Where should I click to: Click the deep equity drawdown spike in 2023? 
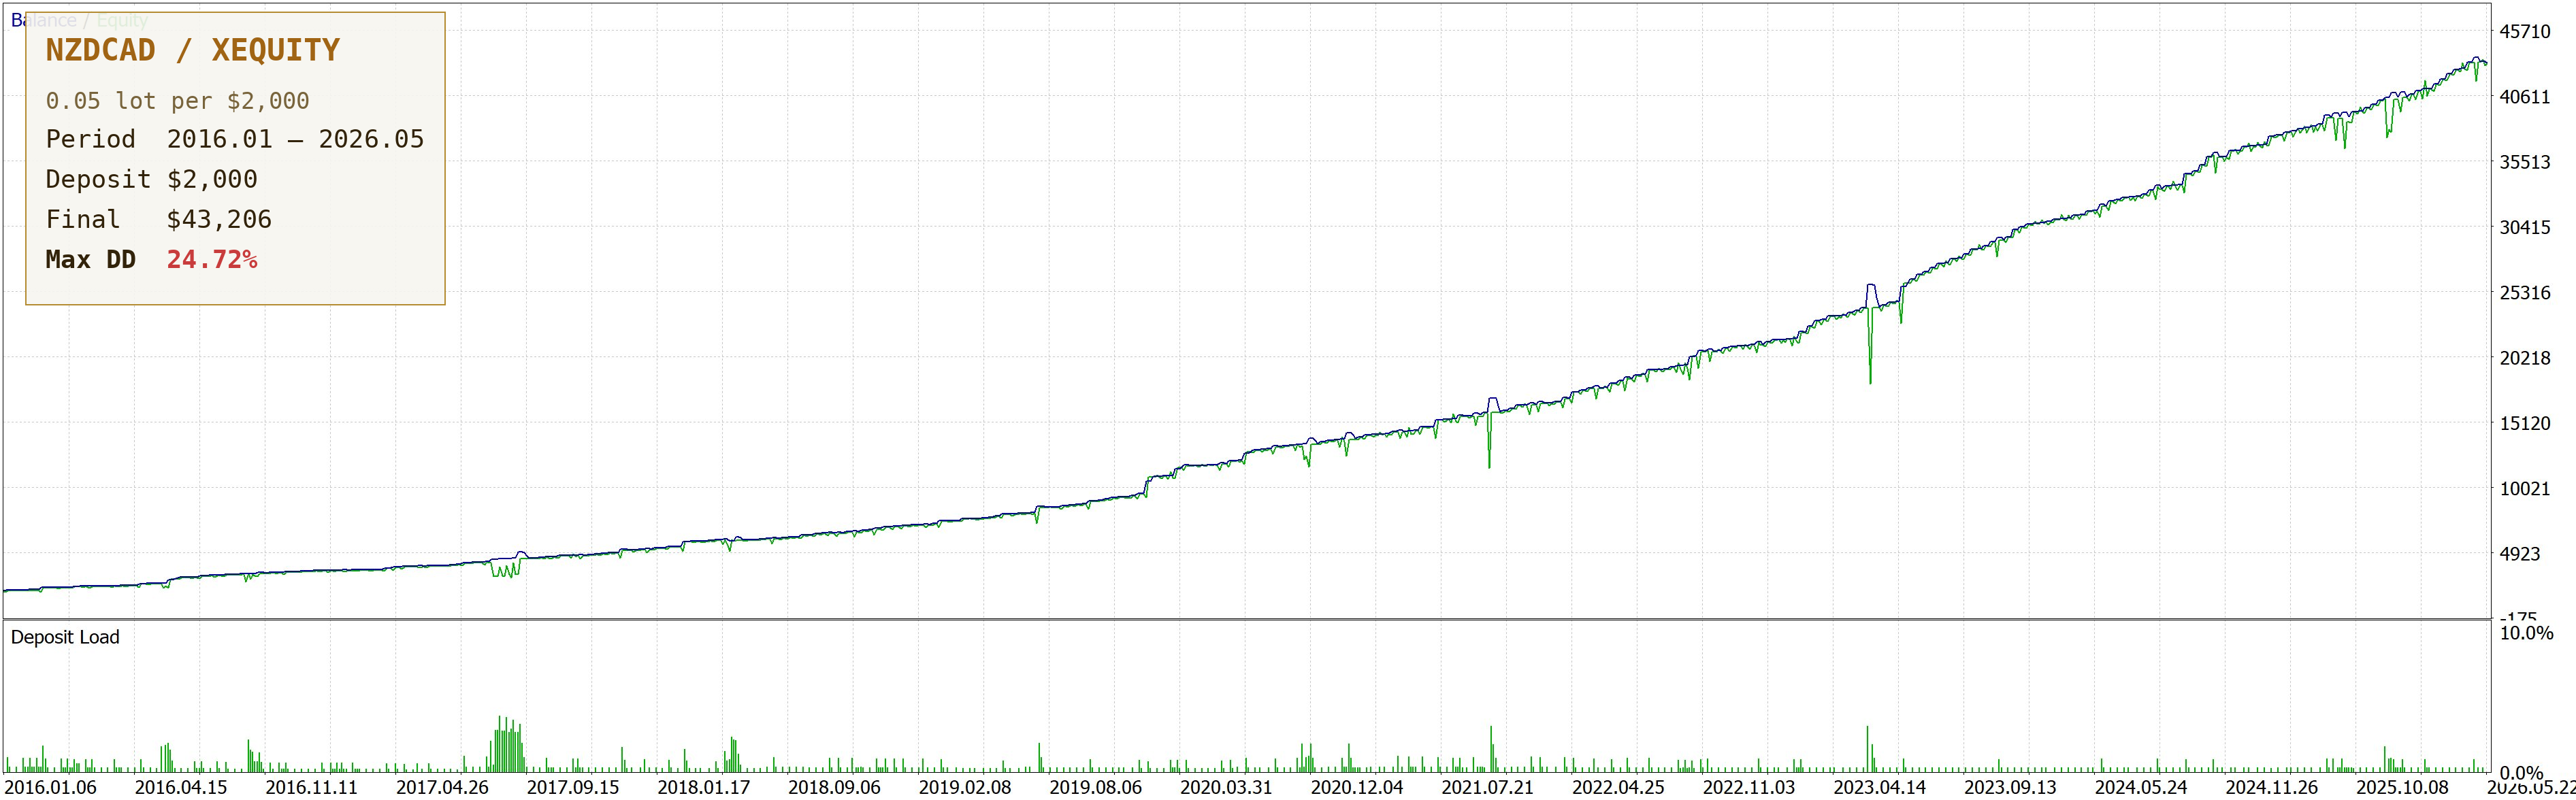pyautogui.click(x=1870, y=345)
